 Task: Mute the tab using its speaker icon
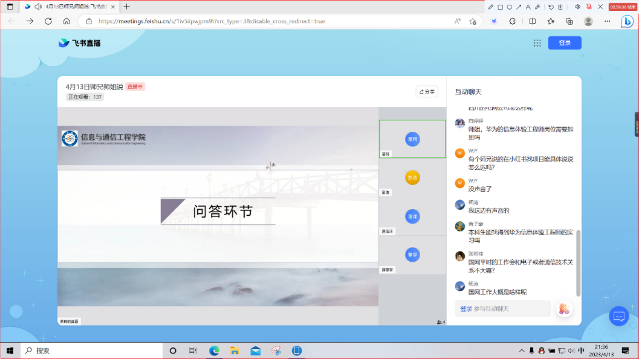[38, 7]
